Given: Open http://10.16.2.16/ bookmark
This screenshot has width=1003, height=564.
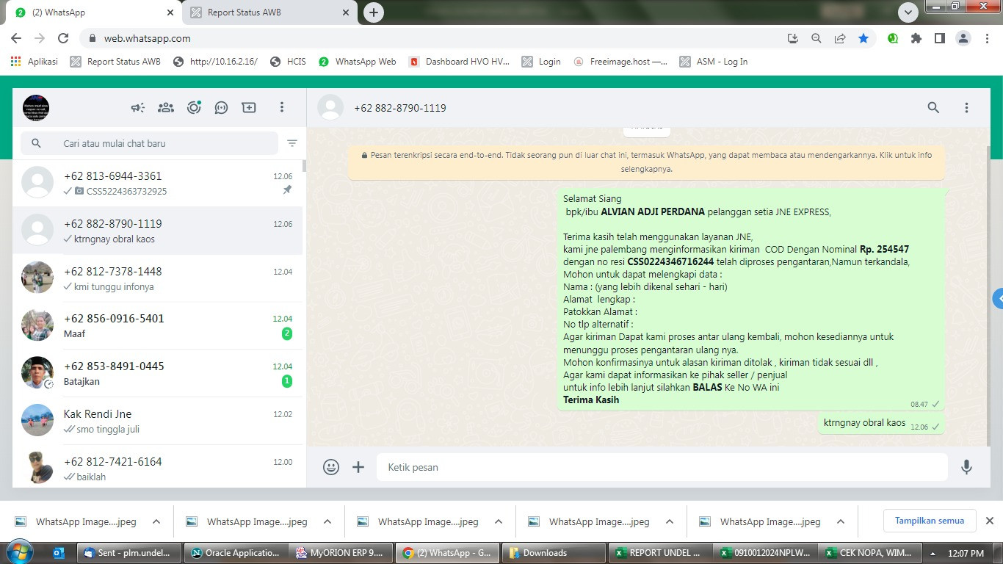Looking at the screenshot, I should pyautogui.click(x=215, y=62).
